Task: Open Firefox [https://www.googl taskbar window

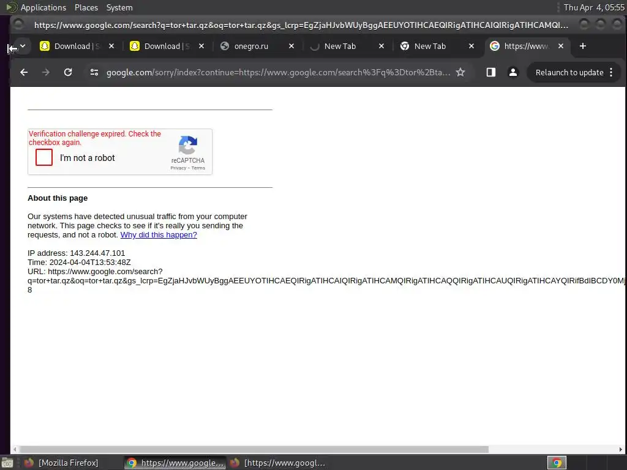Action: point(279,463)
